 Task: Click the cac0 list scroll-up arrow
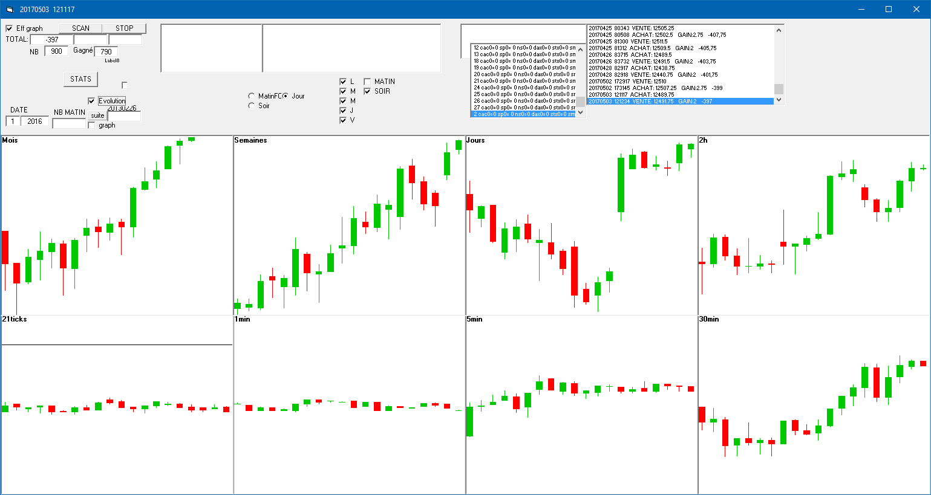click(x=581, y=50)
